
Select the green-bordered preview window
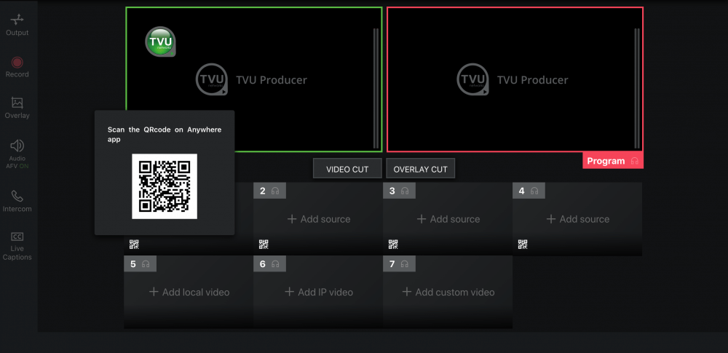pos(254,79)
